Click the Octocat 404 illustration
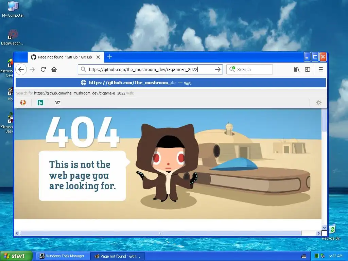The height and width of the screenshot is (261, 348). [x=167, y=163]
